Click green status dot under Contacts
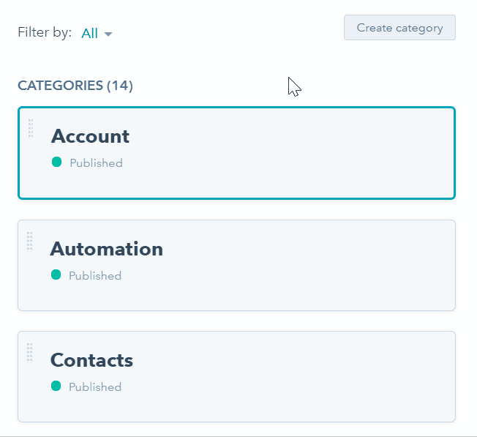The height and width of the screenshot is (437, 477). tap(56, 386)
